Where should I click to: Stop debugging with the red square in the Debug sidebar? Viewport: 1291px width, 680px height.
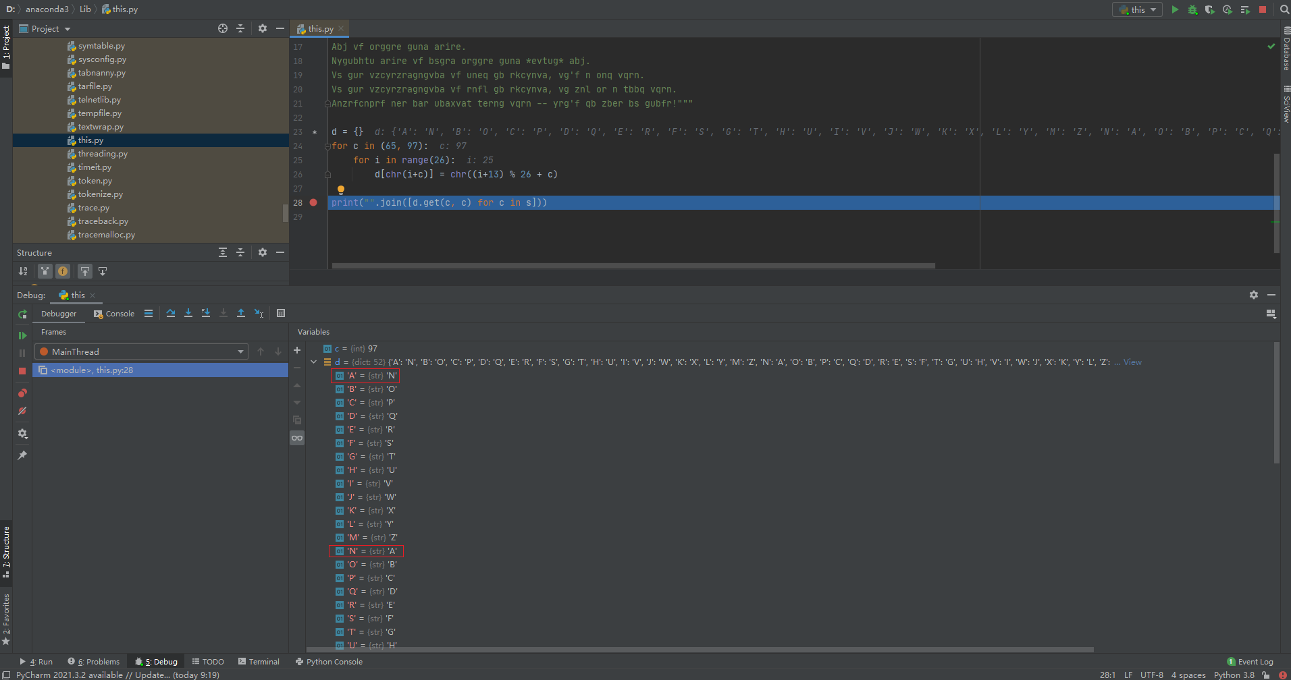(22, 371)
